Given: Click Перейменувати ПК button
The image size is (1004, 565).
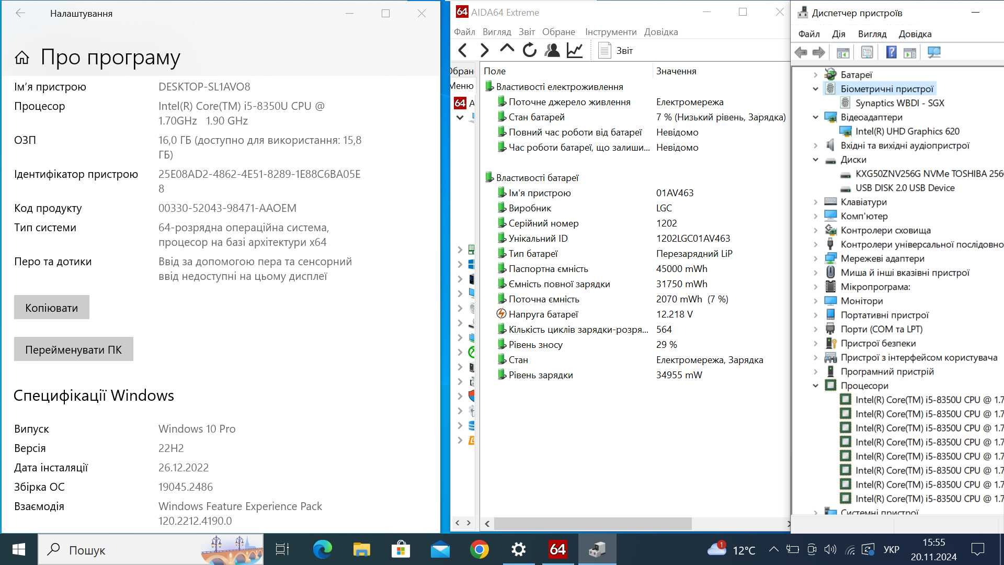Looking at the screenshot, I should pyautogui.click(x=73, y=349).
